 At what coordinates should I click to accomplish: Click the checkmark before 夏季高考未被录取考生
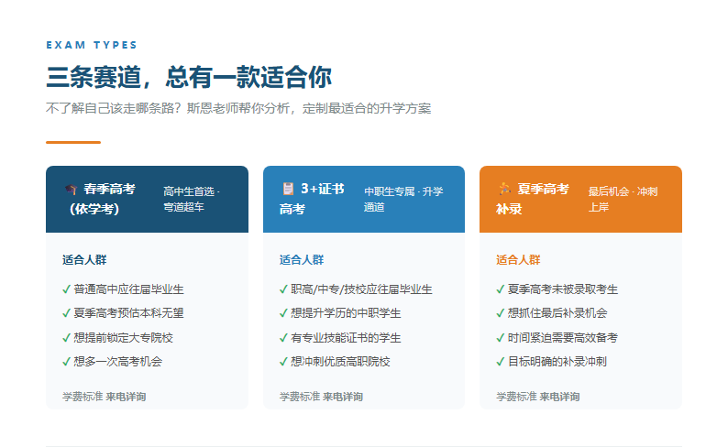[x=500, y=289]
